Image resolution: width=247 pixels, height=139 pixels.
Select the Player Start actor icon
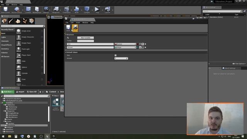point(19,55)
